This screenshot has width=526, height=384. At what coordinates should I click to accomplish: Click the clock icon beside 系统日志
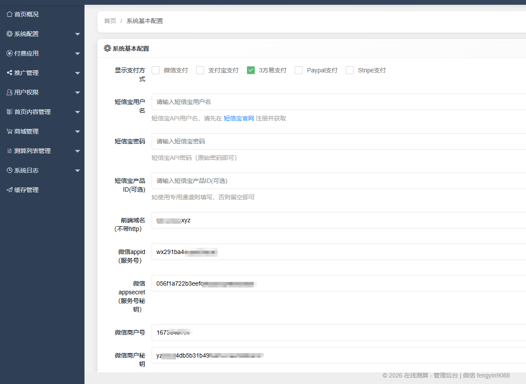click(x=10, y=170)
